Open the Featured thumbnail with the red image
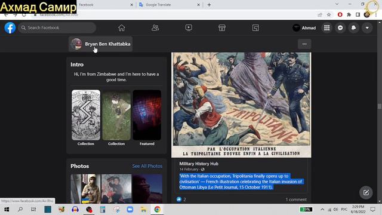Image resolution: width=382 pixels, height=215 pixels. click(x=147, y=115)
